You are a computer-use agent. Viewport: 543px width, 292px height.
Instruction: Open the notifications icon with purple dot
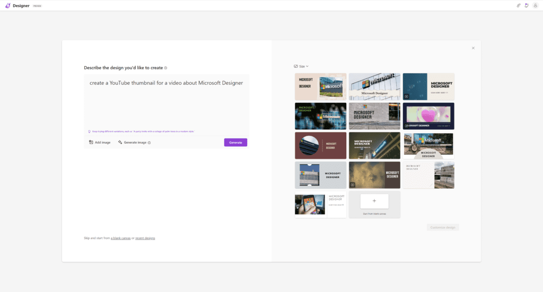[x=527, y=5]
